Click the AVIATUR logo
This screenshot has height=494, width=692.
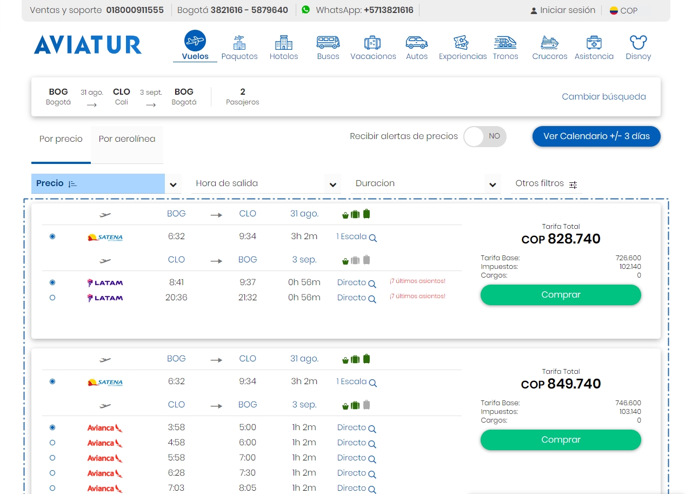pos(88,45)
